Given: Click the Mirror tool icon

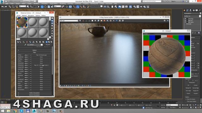Looking at the screenshot, I should tap(105, 7).
